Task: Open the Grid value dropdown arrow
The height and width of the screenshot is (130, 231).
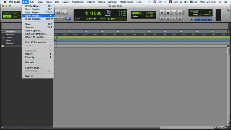Action: coord(154,13)
